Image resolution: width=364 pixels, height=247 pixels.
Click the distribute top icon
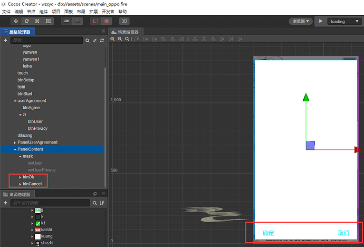tap(195, 39)
